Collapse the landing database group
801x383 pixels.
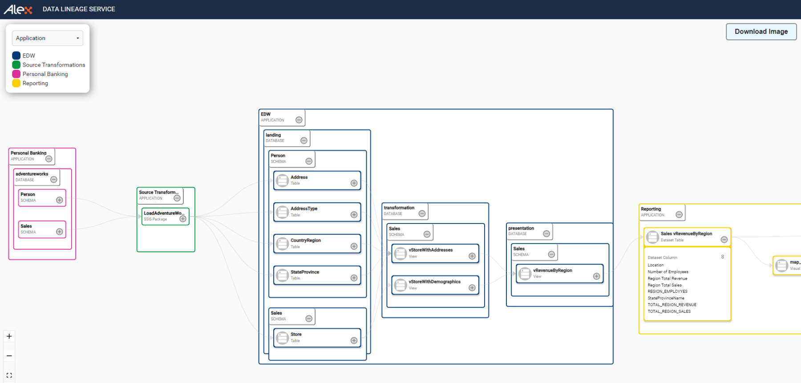click(x=304, y=140)
